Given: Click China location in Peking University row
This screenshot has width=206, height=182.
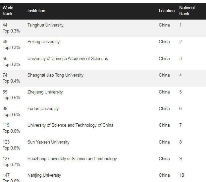Looking at the screenshot, I should 164,42.
